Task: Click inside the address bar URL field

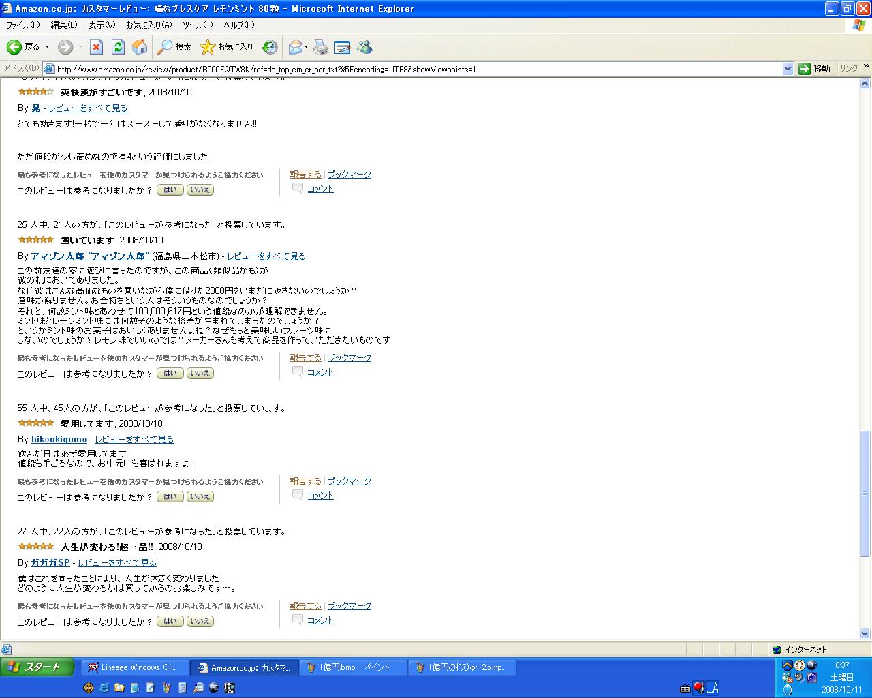Action: pyautogui.click(x=412, y=69)
